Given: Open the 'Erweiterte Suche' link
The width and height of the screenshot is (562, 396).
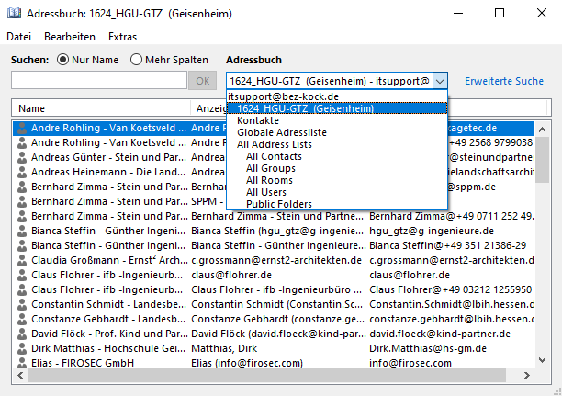Looking at the screenshot, I should (503, 81).
